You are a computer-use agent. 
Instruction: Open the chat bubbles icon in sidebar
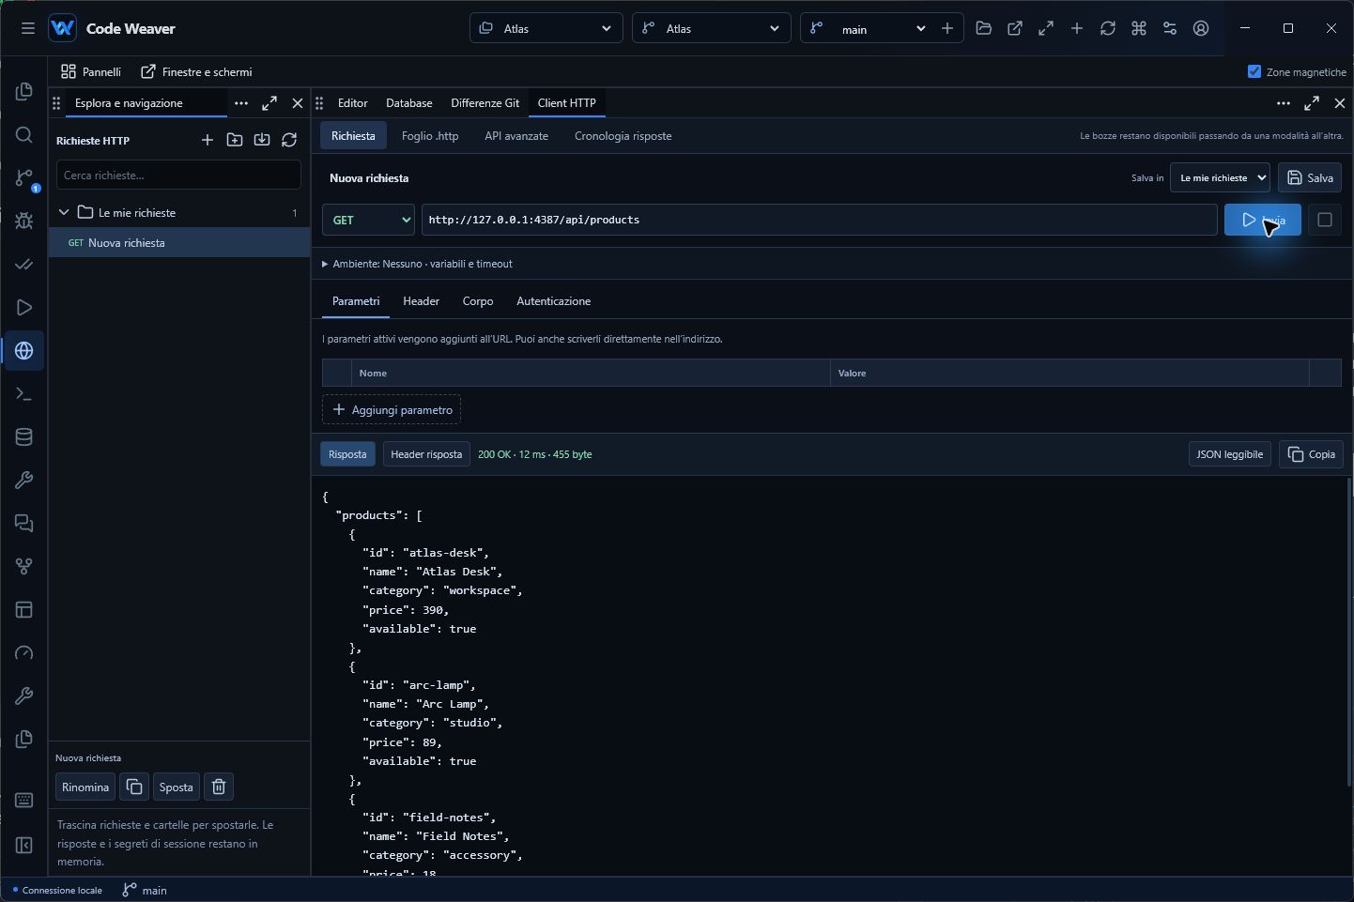pyautogui.click(x=24, y=524)
